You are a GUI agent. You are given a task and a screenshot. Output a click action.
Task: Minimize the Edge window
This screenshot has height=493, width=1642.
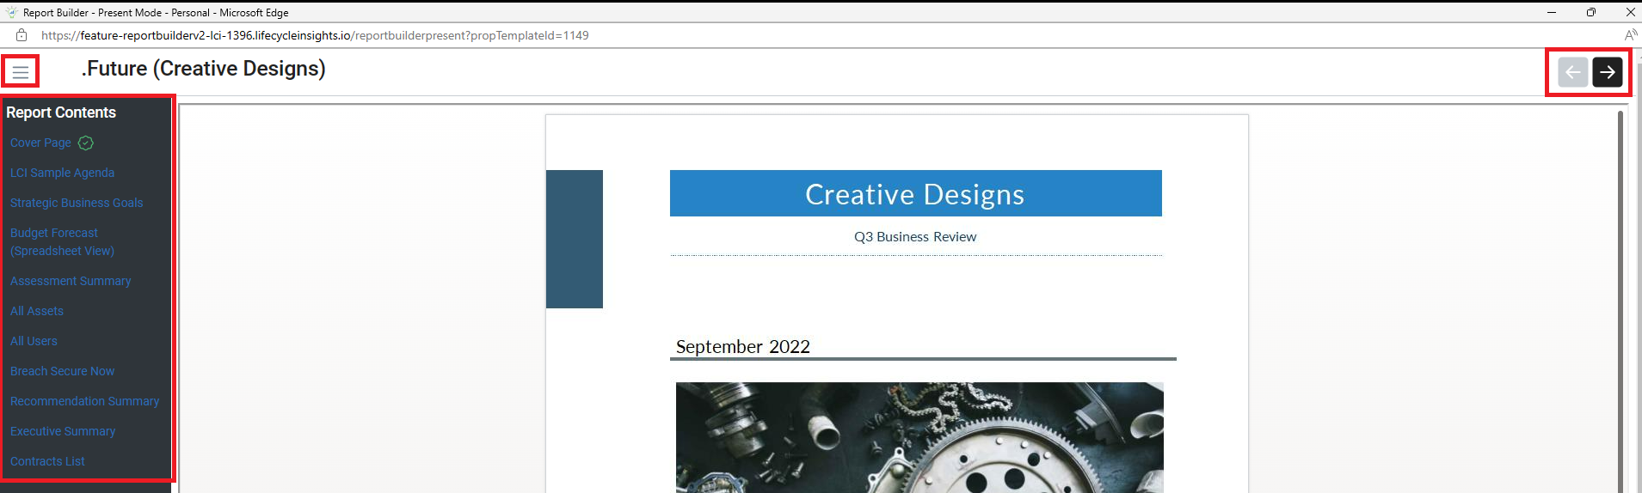click(x=1552, y=12)
